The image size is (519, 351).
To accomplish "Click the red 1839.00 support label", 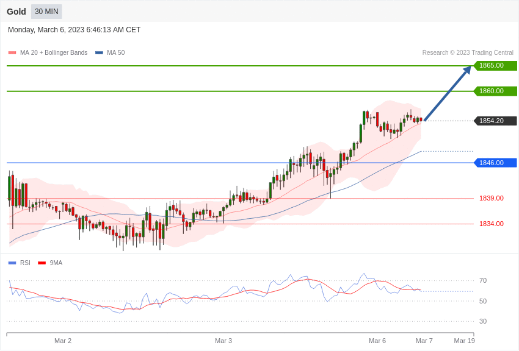I will 491,199.
